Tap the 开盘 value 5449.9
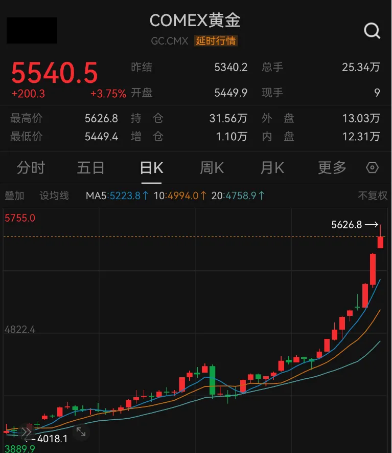 (231, 93)
